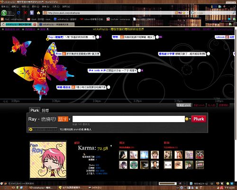
Task: Show the 所有的 plurk timeline filter
Action: [183, 105]
